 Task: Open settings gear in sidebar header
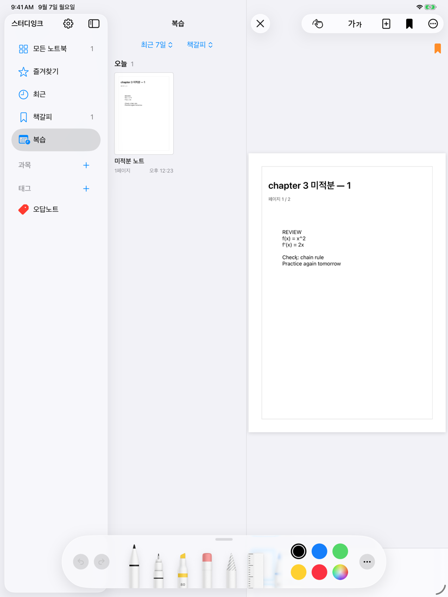click(x=68, y=23)
